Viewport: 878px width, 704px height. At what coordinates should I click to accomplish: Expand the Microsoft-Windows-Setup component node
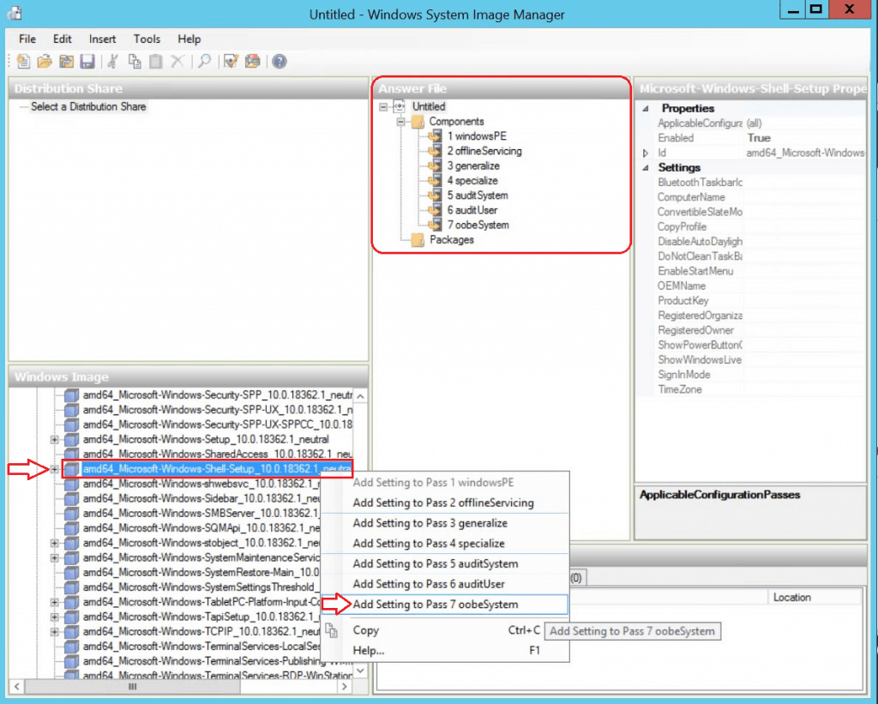tap(54, 440)
